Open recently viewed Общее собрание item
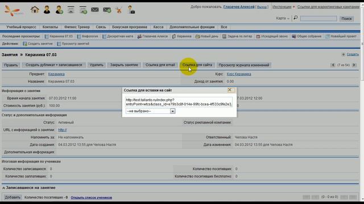 coord(307,36)
